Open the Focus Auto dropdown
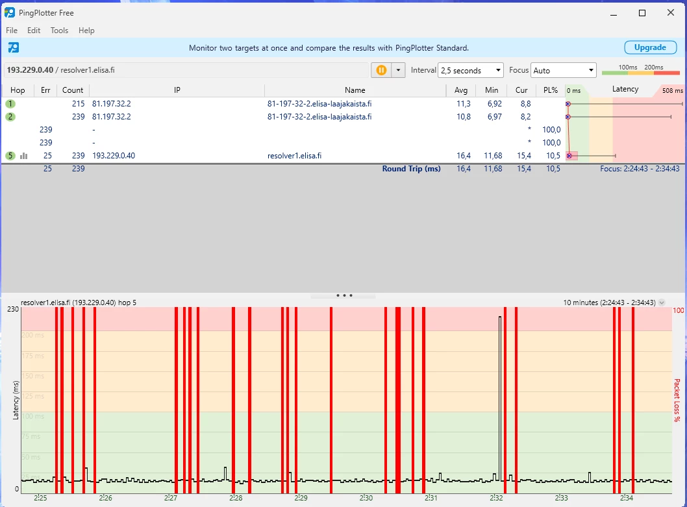This screenshot has height=507, width=687. coord(563,70)
